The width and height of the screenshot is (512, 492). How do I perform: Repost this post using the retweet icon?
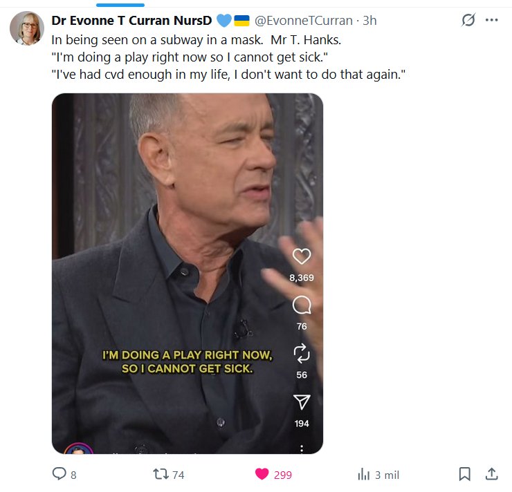tap(160, 474)
